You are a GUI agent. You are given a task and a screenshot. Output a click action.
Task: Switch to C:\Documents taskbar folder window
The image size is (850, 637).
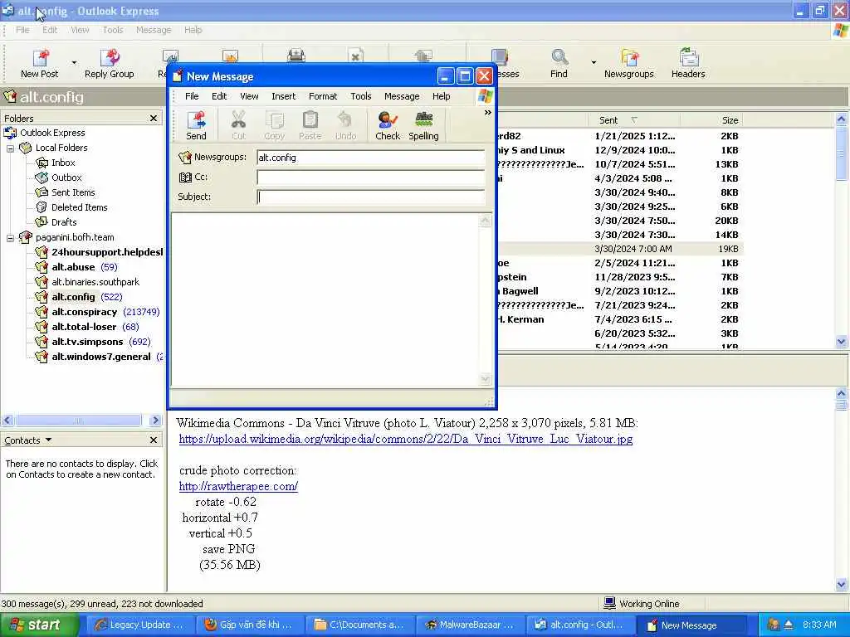click(x=360, y=625)
